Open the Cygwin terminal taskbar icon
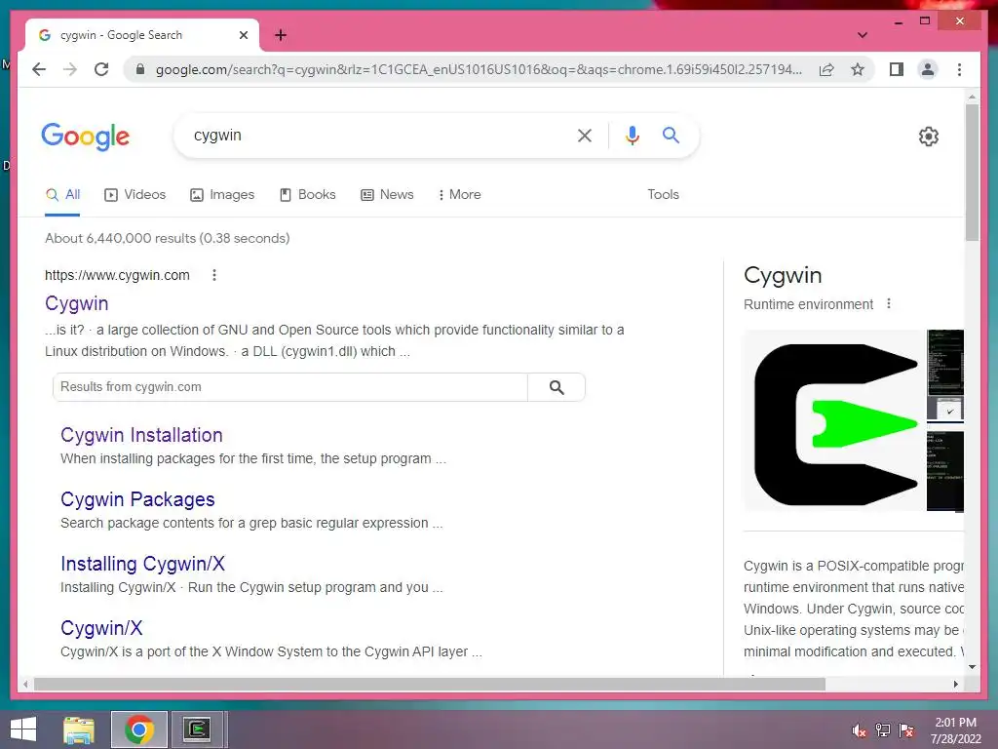Viewport: 998px width, 749px height. coord(197,729)
